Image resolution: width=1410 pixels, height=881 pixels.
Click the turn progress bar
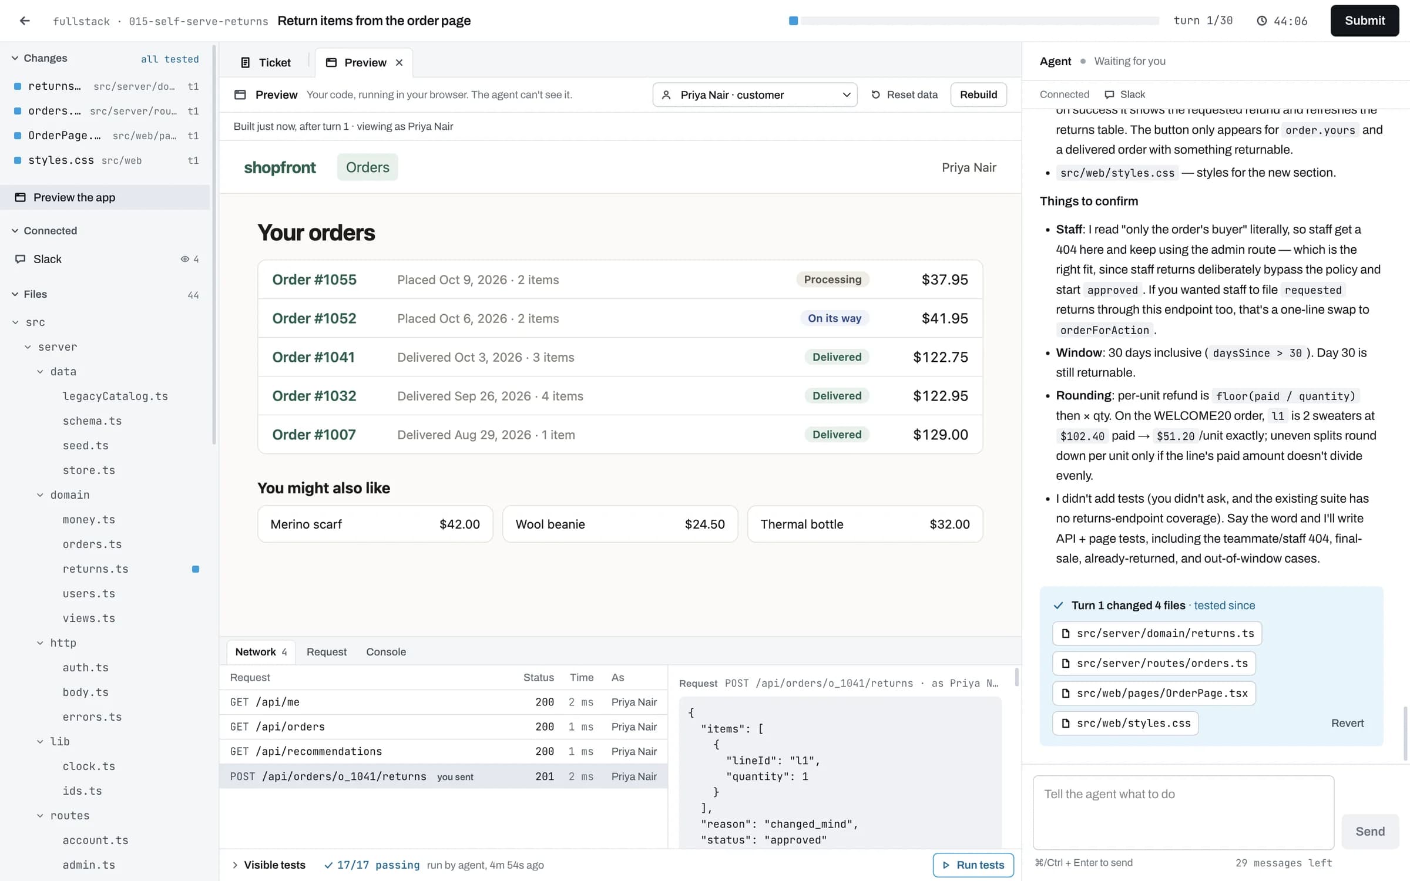click(973, 21)
